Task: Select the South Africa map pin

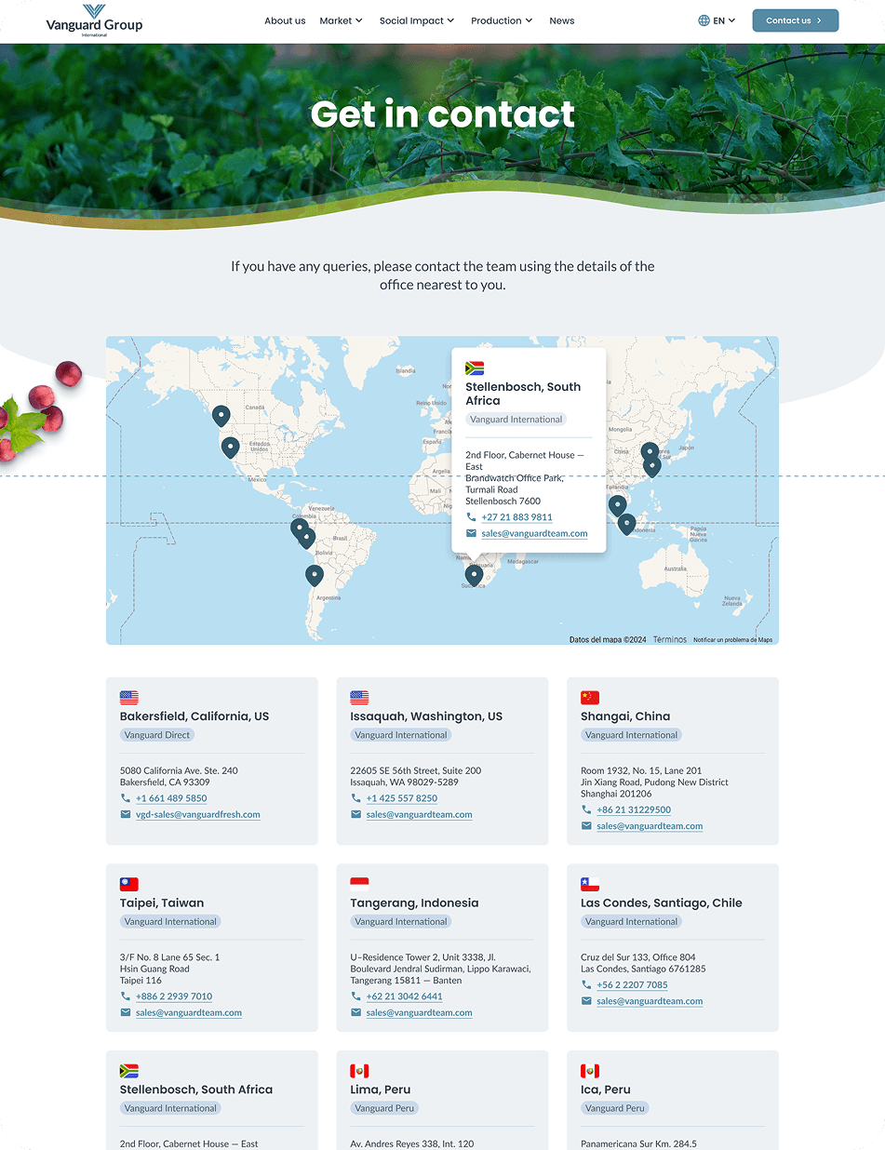Action: pos(474,576)
